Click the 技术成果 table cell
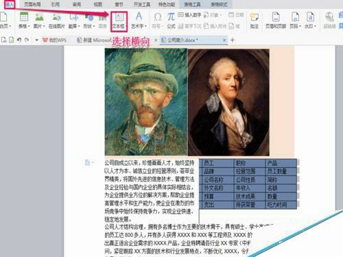This screenshot has height=257, width=343. (x=250, y=197)
